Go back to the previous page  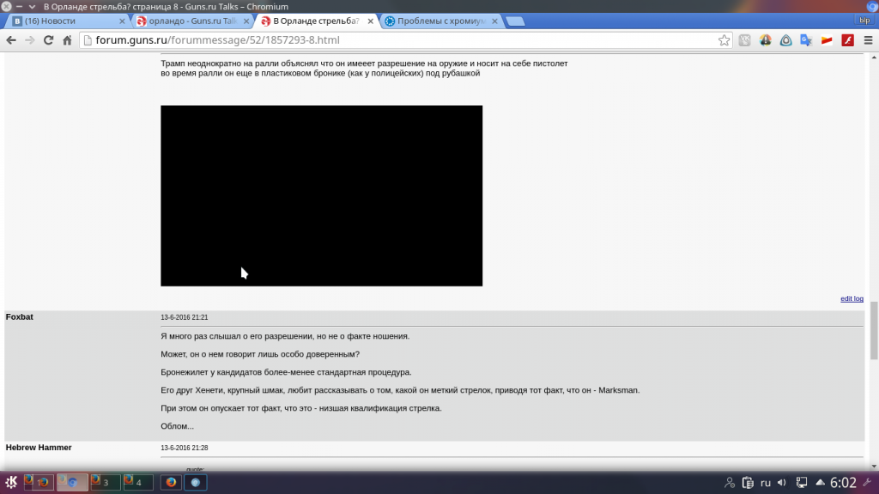tap(11, 40)
